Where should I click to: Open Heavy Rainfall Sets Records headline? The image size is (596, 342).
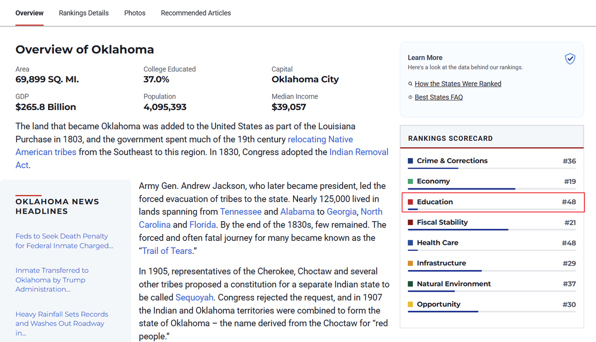pos(62,324)
